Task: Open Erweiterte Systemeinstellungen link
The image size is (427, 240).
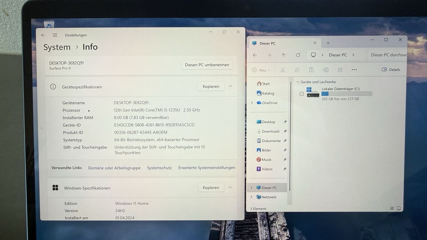Action: 207,167
